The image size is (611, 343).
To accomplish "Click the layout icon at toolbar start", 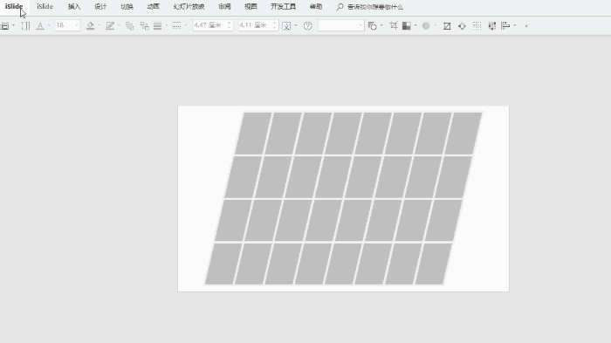I will (x=4, y=25).
